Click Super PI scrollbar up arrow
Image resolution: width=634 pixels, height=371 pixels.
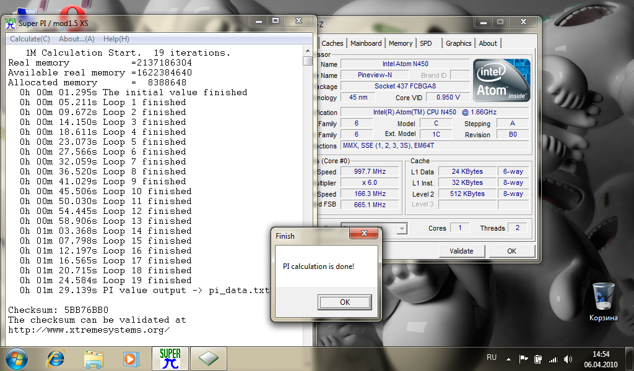point(308,51)
